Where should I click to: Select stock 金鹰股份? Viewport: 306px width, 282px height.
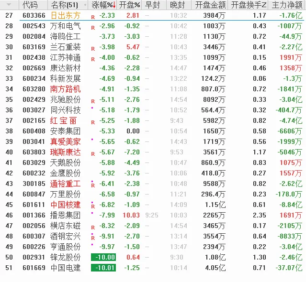point(66,173)
